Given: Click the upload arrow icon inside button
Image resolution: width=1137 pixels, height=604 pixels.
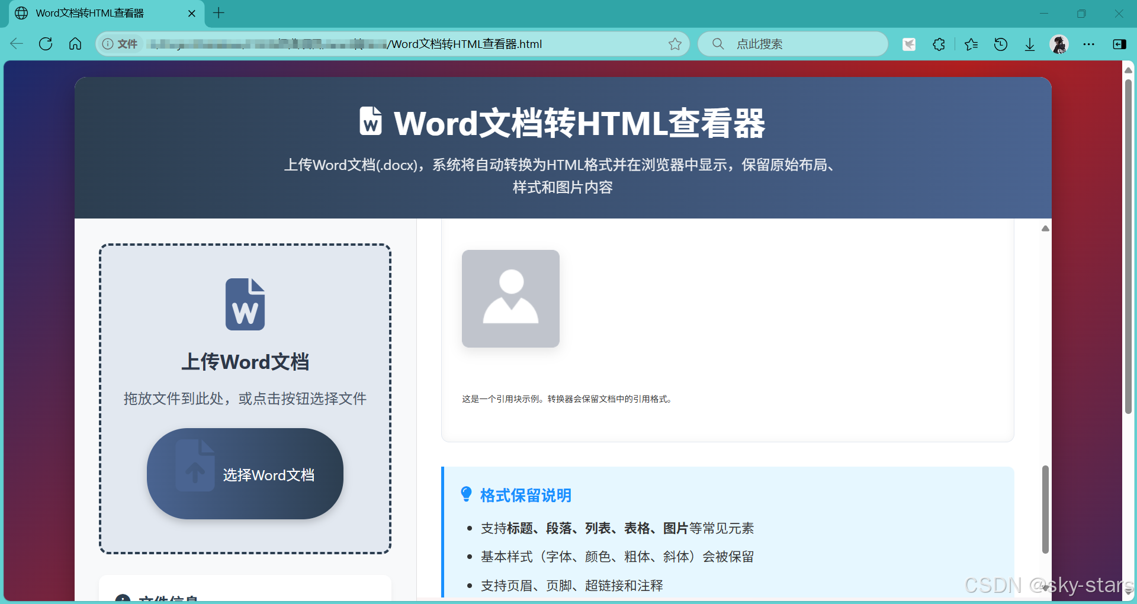Looking at the screenshot, I should coord(195,466).
